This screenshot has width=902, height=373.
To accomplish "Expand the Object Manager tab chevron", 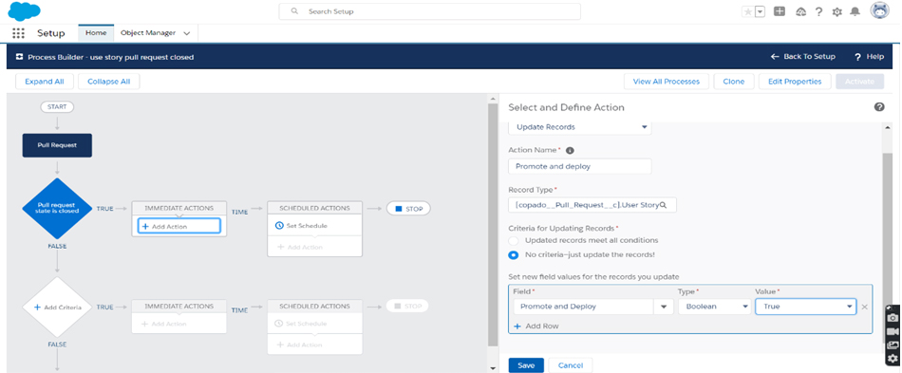I will click(x=186, y=33).
